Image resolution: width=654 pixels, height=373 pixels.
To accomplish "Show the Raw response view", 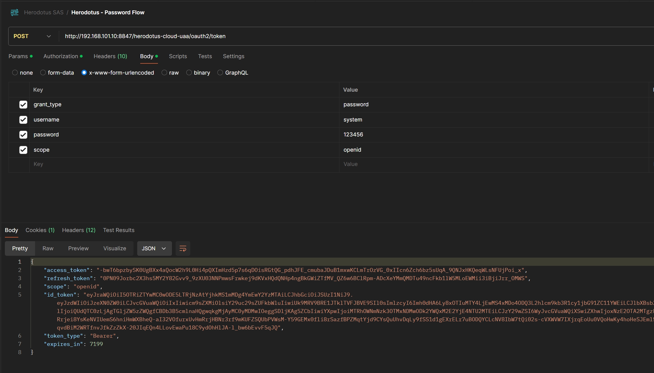I will click(48, 248).
